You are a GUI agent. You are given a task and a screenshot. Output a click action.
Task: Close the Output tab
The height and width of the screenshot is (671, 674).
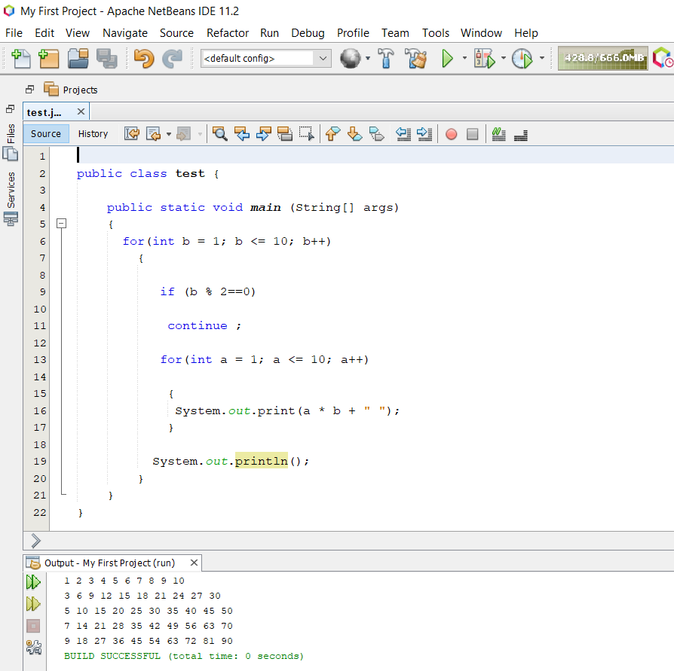pos(194,563)
